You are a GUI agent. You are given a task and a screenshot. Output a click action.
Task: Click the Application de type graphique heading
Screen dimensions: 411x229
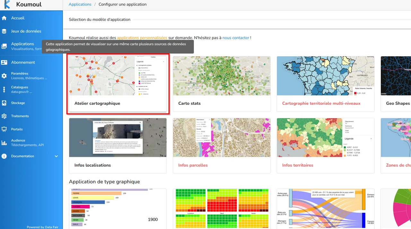104,182
